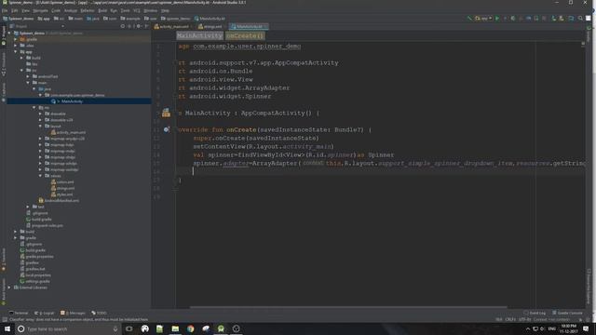Click the Windows search box

(x=68, y=328)
